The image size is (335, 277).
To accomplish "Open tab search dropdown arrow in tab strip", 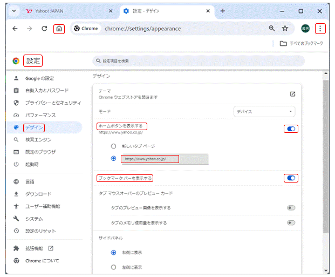I will (x=13, y=11).
